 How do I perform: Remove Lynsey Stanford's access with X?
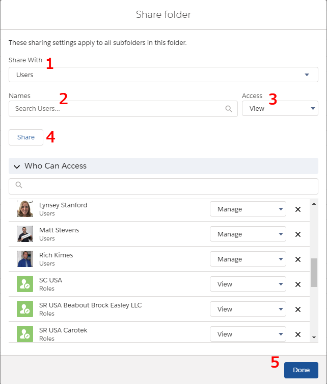297,209
